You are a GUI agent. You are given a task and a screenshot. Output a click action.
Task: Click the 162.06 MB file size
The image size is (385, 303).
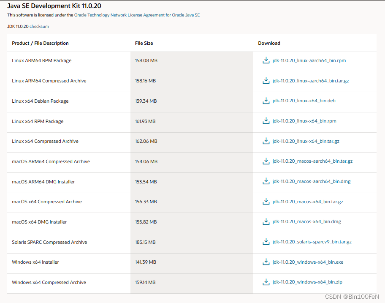pyautogui.click(x=146, y=141)
